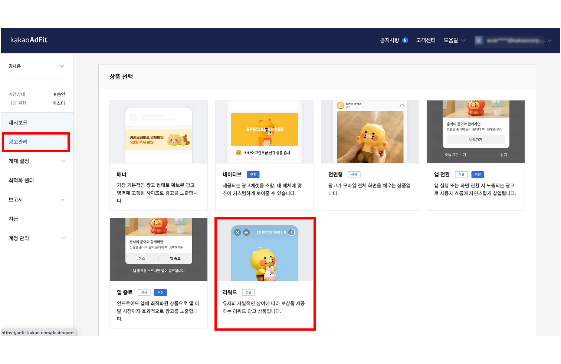Open the account email dropdown
The width and height of the screenshot is (561, 364).
tap(513, 40)
